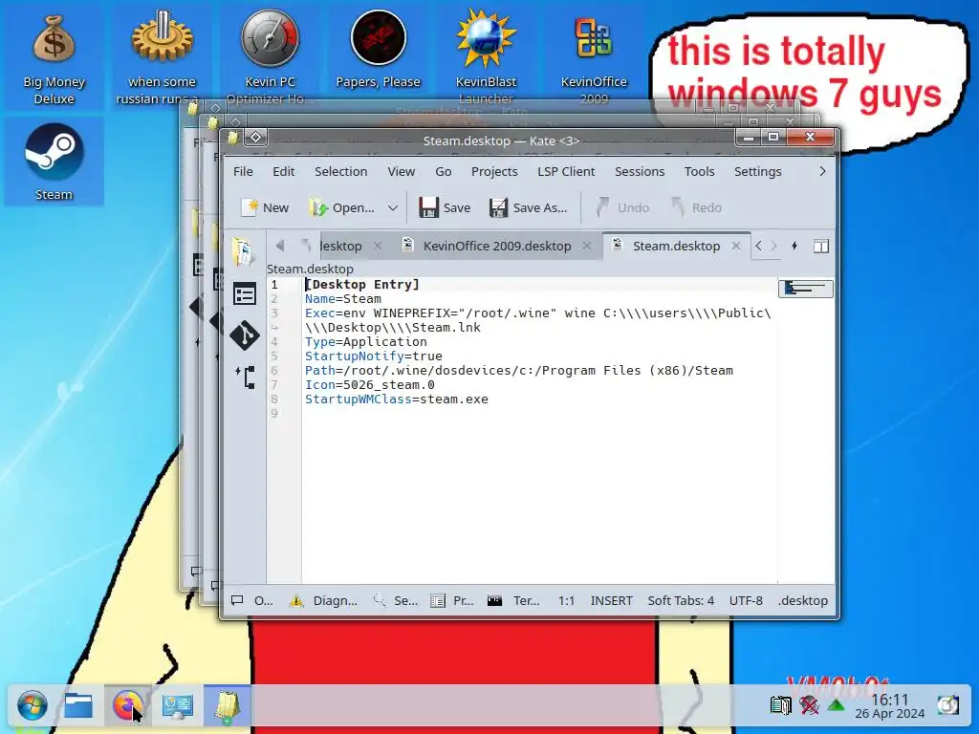Image resolution: width=979 pixels, height=734 pixels.
Task: Click the Kate taskbar icon
Action: click(x=228, y=706)
